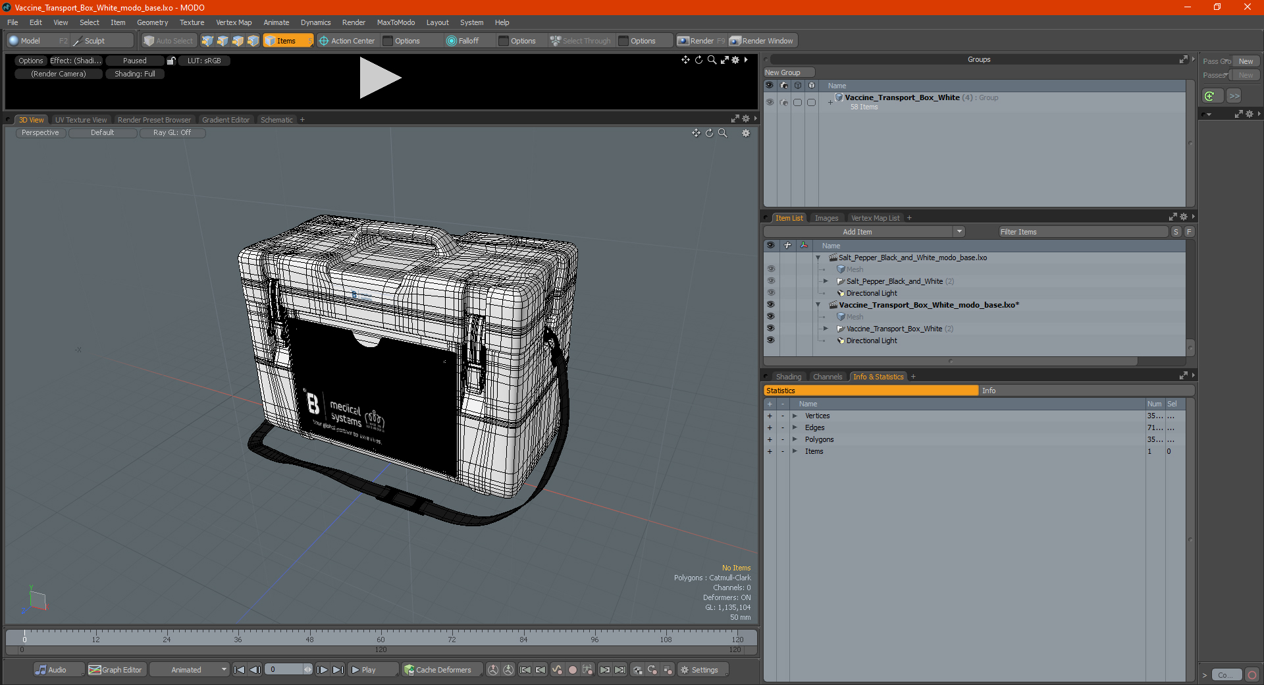Click Ray GL: Off button

[x=172, y=133]
